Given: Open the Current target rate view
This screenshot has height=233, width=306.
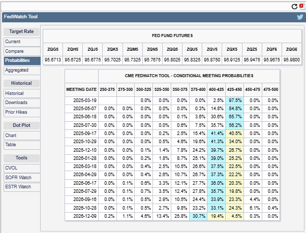Looking at the screenshot, I should [x=22, y=42].
